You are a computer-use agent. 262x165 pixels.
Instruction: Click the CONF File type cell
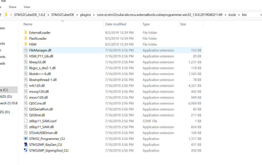point(150,121)
